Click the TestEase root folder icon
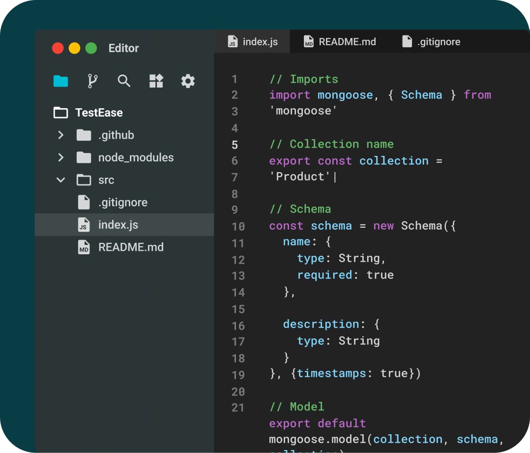The height and width of the screenshot is (453, 530). [x=61, y=113]
